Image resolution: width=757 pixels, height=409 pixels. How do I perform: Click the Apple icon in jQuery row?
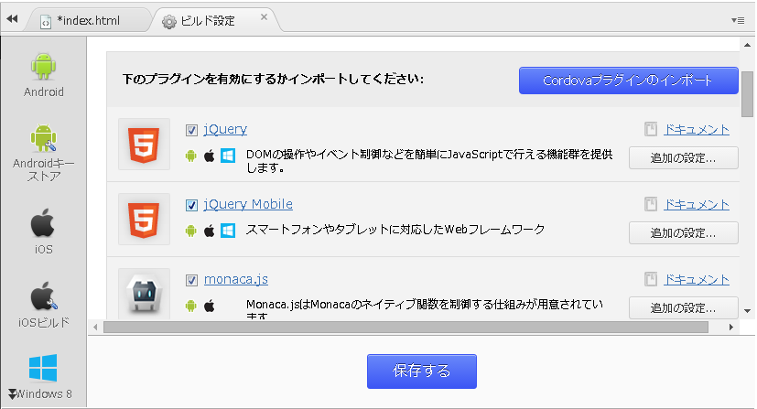(x=209, y=156)
